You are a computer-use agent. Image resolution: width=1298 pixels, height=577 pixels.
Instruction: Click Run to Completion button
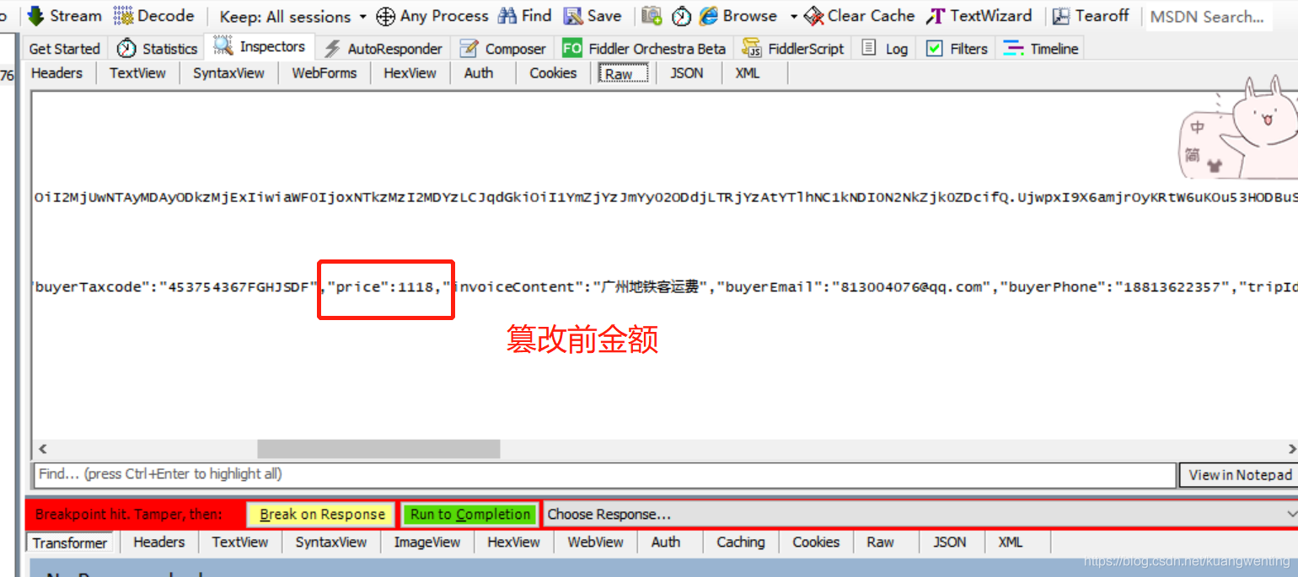[x=470, y=514]
